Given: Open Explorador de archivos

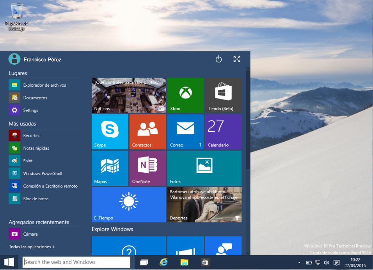Looking at the screenshot, I should pyautogui.click(x=45, y=85).
